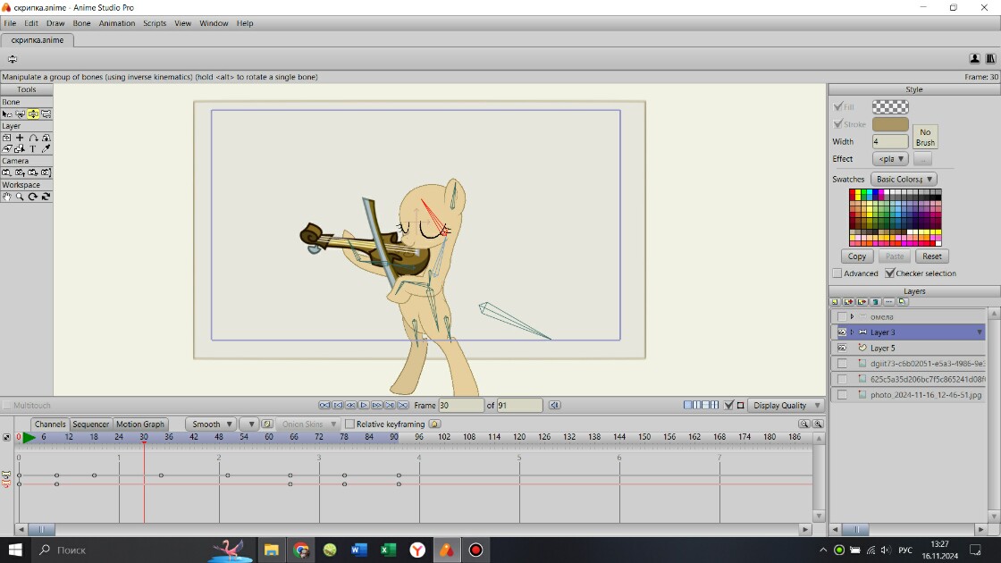Show the омела layer visibility box
The width and height of the screenshot is (1001, 563).
coord(842,316)
